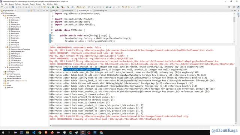The height and width of the screenshot is (135, 240).
Task: Close the MTMTester.java editor tab
Action: (x=91, y=10)
